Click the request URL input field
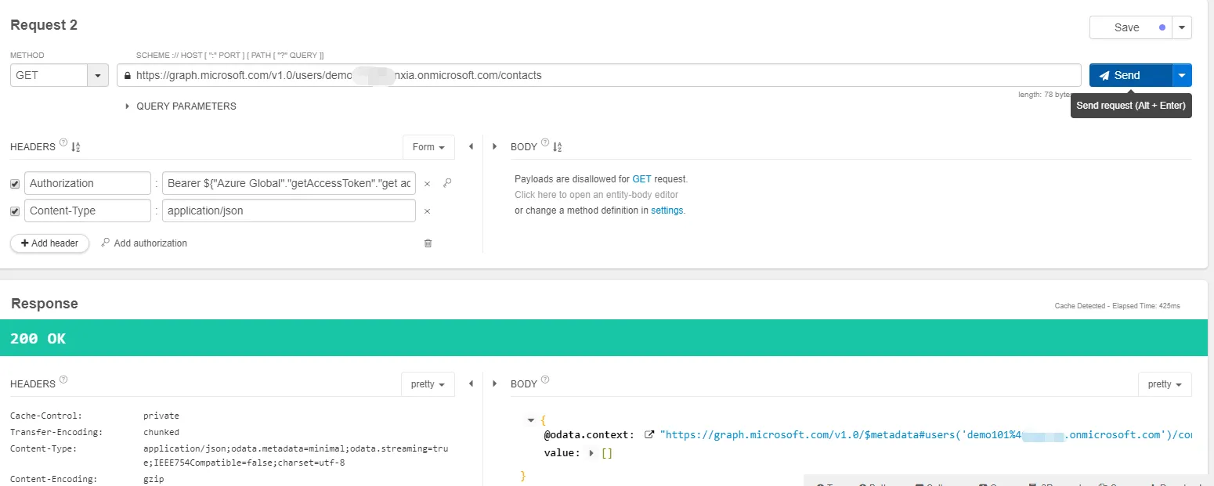This screenshot has width=1214, height=486. [603, 76]
